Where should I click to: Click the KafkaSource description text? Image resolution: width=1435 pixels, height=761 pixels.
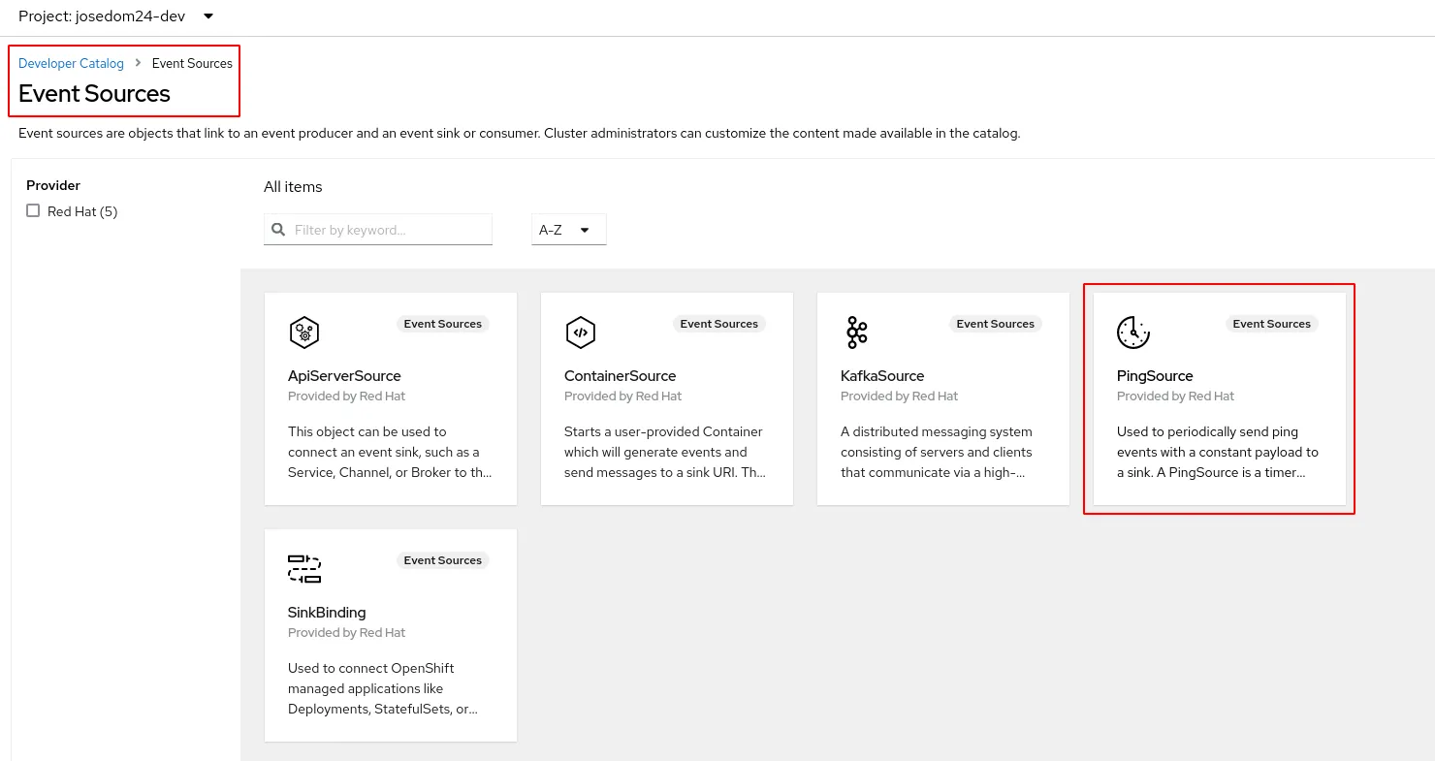click(937, 452)
